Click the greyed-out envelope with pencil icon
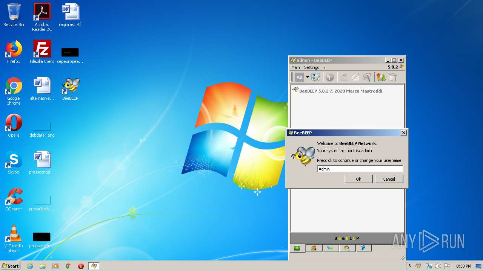 pos(355,77)
